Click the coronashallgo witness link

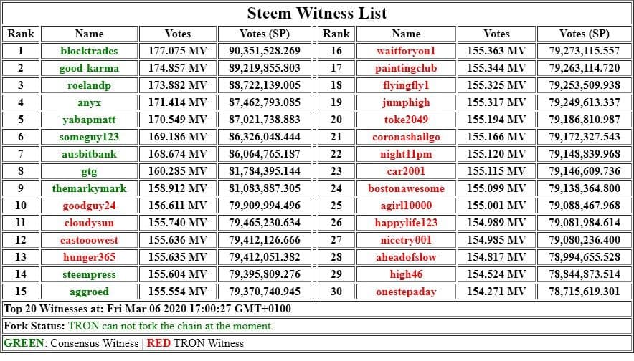point(406,137)
